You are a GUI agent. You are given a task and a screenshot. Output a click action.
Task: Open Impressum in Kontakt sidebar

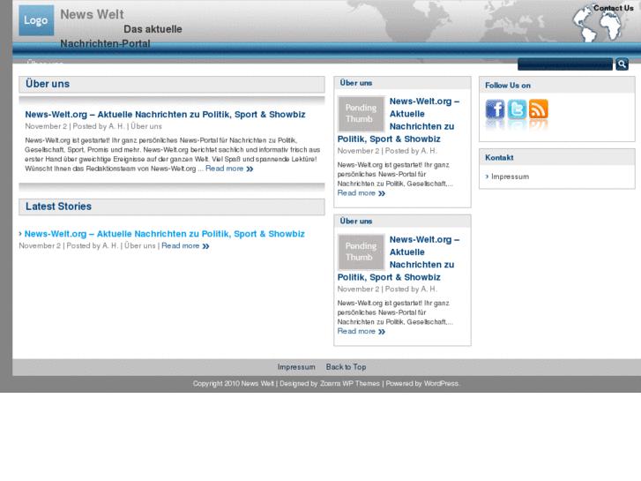click(x=510, y=177)
